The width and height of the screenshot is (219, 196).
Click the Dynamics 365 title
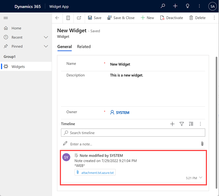[x=28, y=7]
